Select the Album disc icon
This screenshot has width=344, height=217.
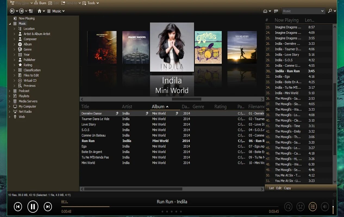(20, 44)
